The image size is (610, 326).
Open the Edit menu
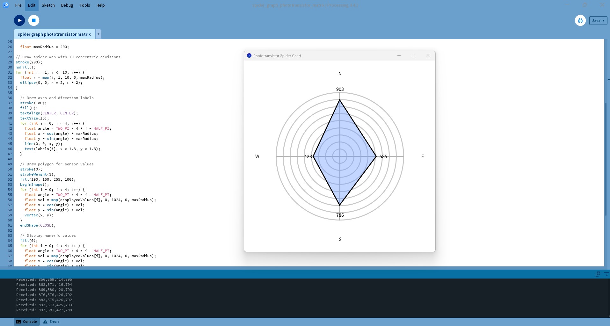32,5
